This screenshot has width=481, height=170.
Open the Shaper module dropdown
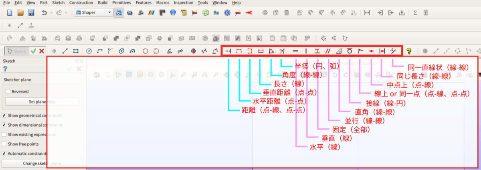pos(93,12)
